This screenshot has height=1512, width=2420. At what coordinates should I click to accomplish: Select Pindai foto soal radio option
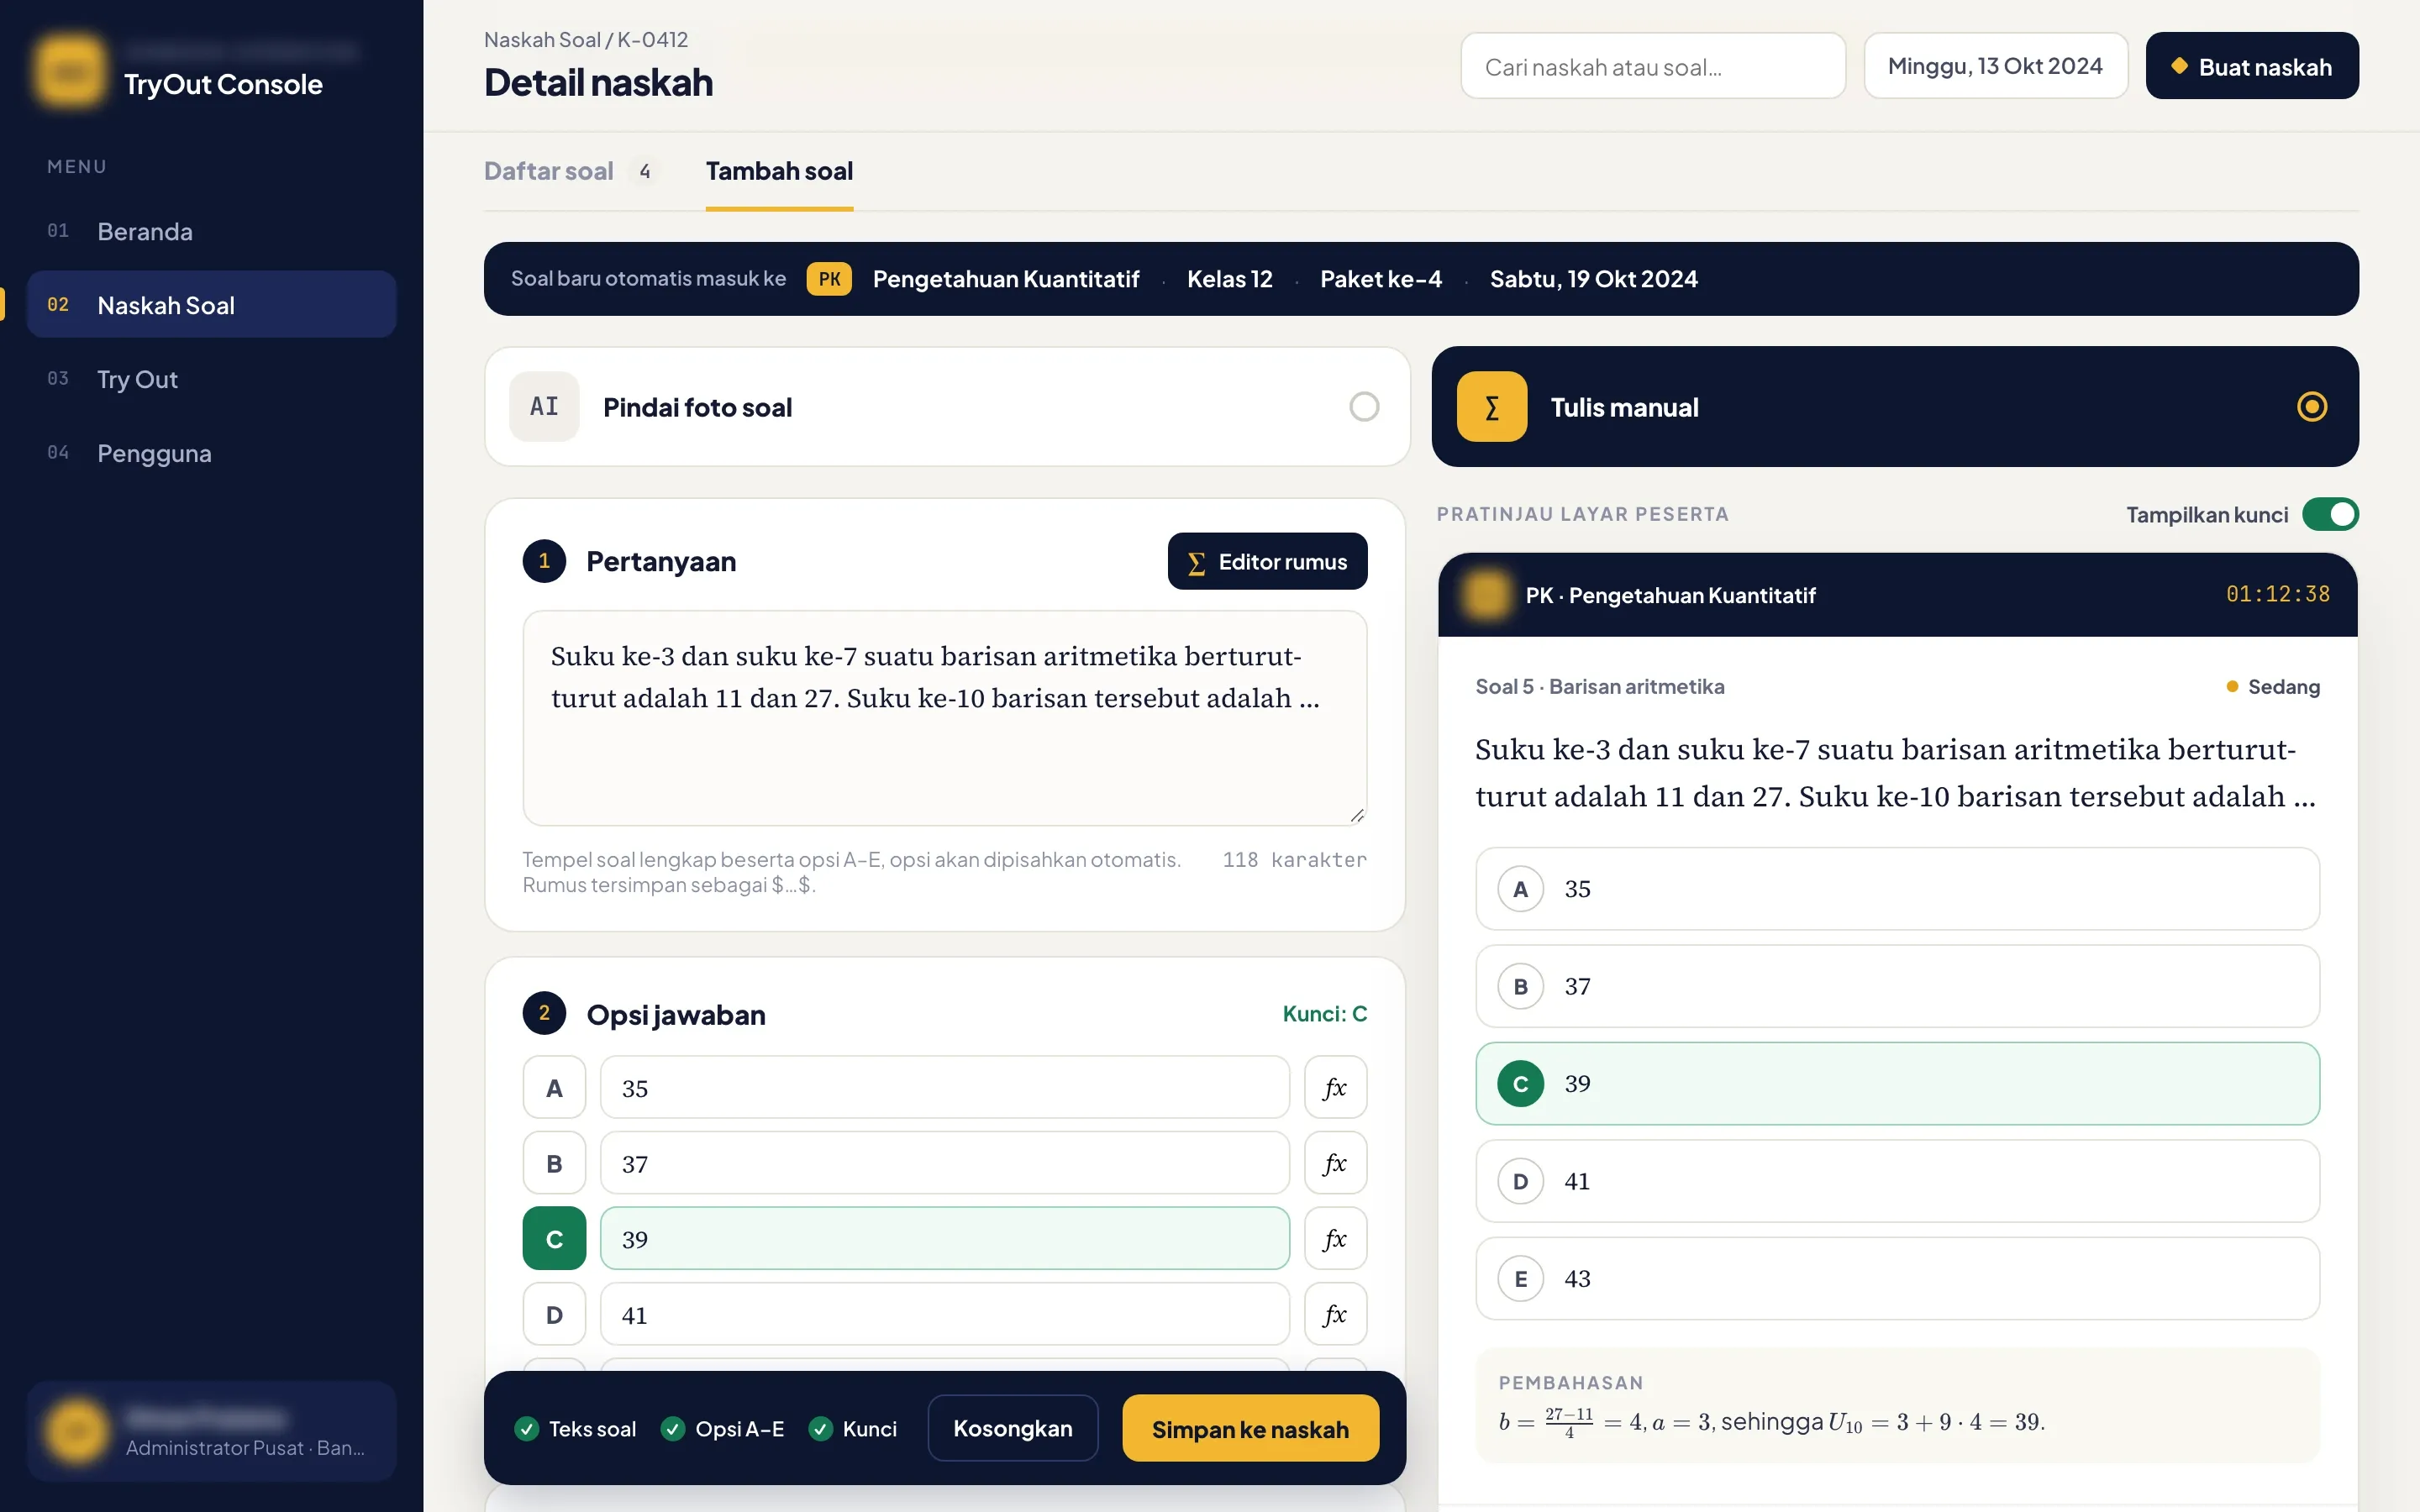[1364, 406]
